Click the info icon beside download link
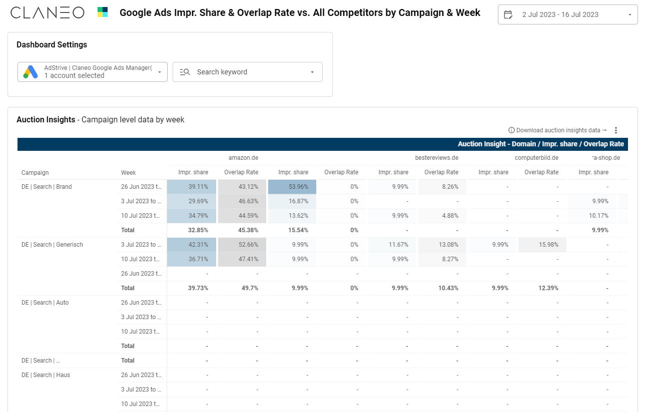The width and height of the screenshot is (647, 412). (x=511, y=130)
